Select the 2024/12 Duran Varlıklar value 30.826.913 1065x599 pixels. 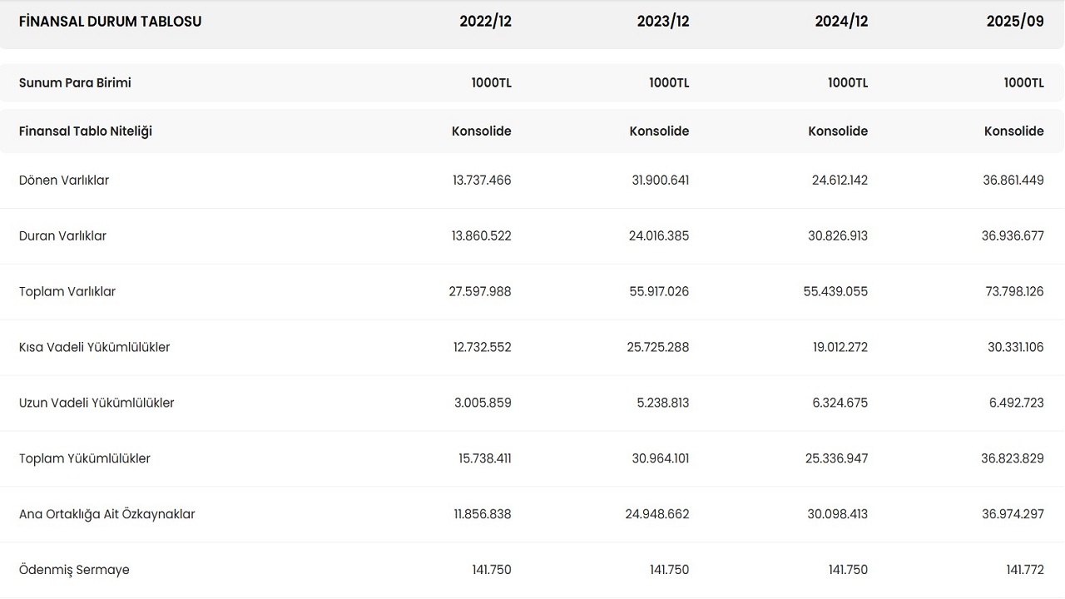pyautogui.click(x=837, y=236)
